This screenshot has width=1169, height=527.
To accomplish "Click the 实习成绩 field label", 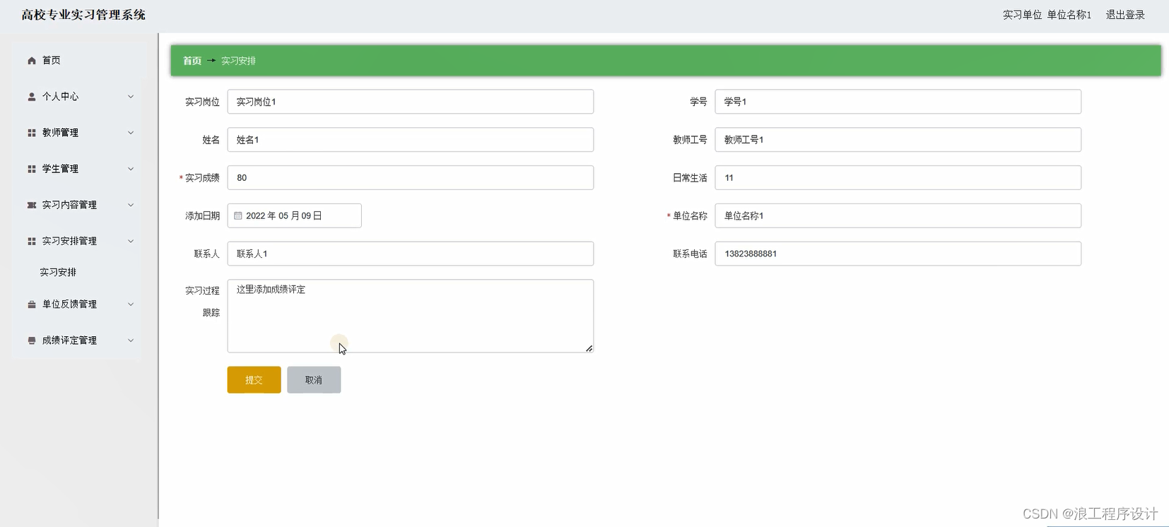I will point(202,178).
